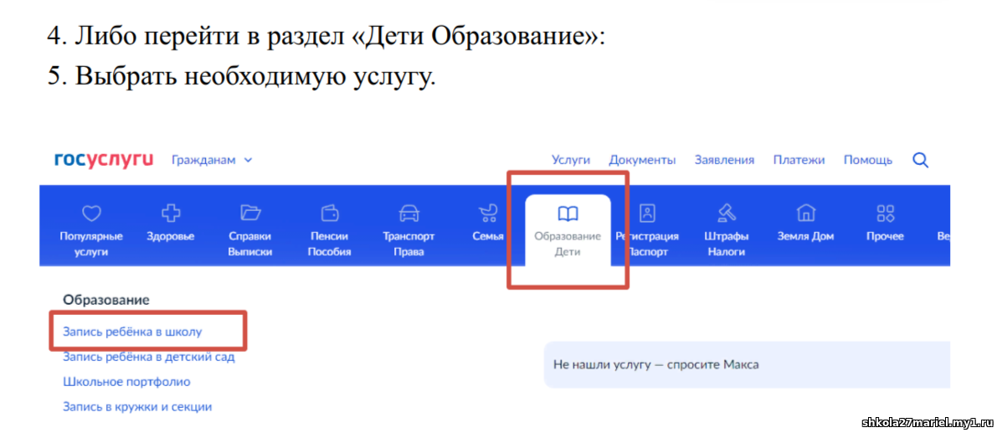Viewport: 1002px width, 438px height.
Task: Go to Документы in the top menu
Action: pyautogui.click(x=642, y=160)
